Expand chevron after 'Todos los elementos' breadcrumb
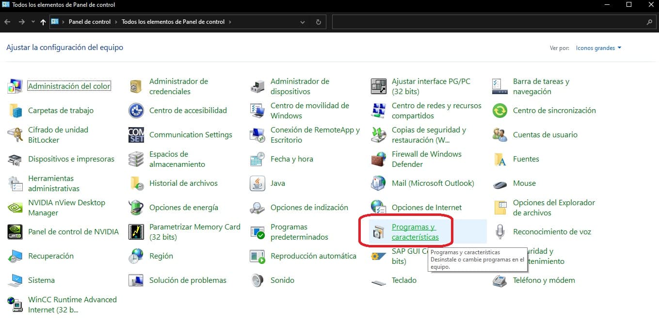This screenshot has height=326, width=659. tap(229, 22)
